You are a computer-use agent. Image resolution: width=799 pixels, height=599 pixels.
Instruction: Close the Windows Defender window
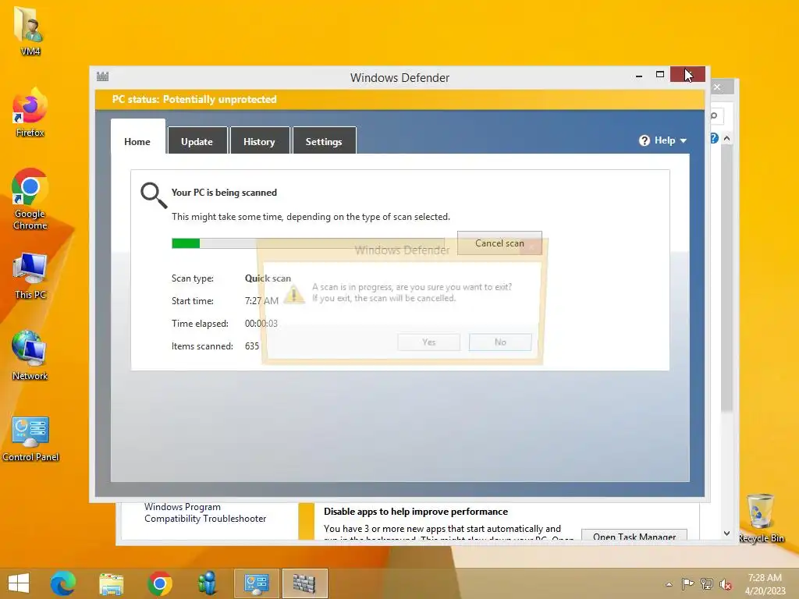point(687,74)
